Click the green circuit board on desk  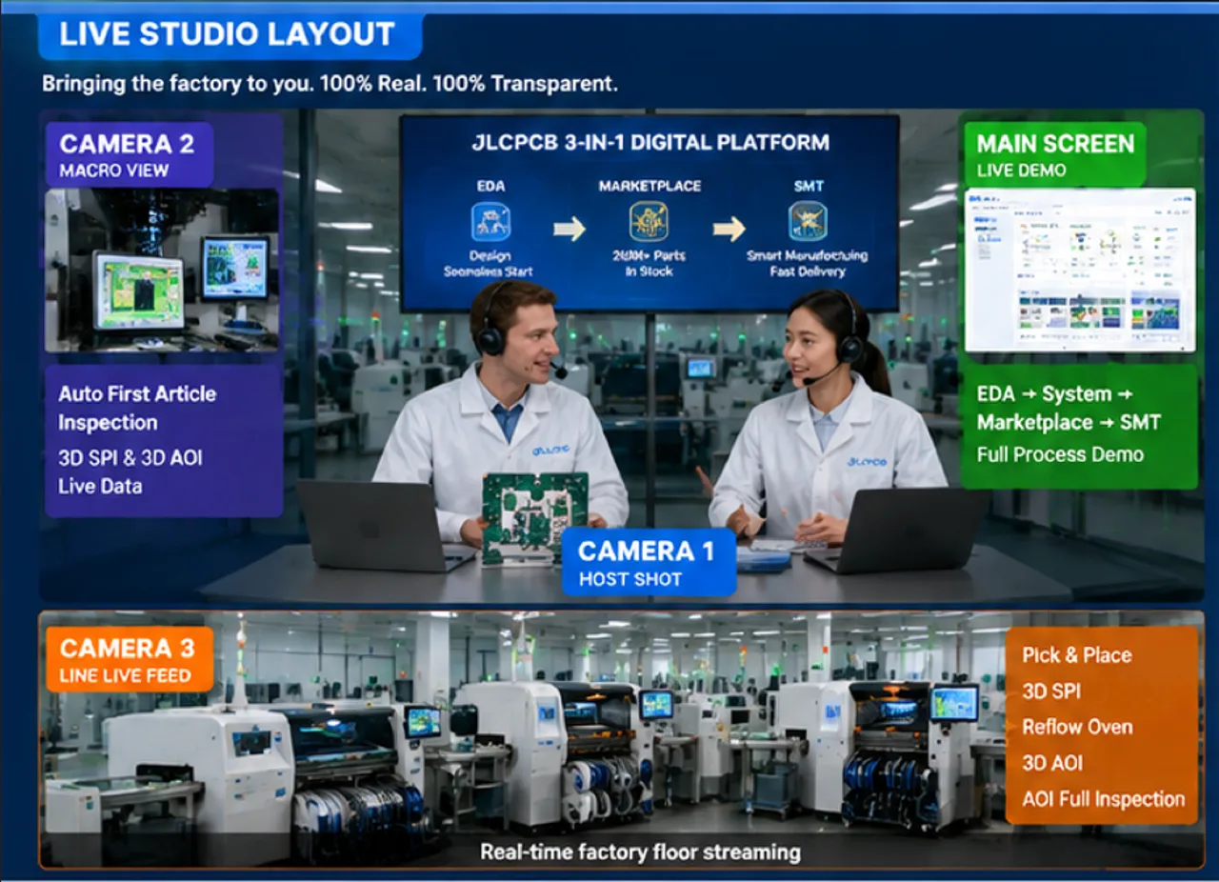pos(534,517)
